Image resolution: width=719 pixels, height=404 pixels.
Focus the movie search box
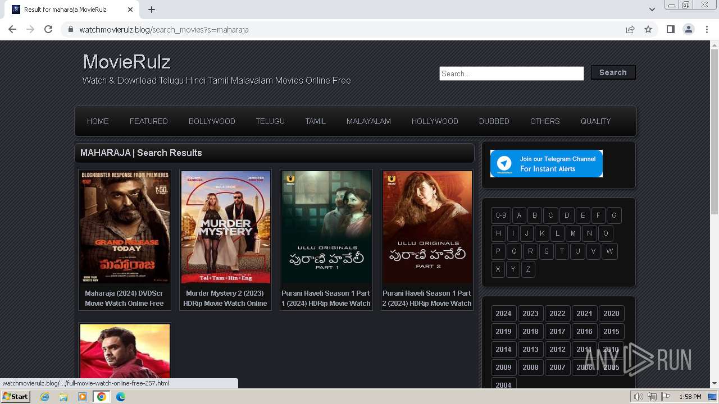(x=511, y=74)
